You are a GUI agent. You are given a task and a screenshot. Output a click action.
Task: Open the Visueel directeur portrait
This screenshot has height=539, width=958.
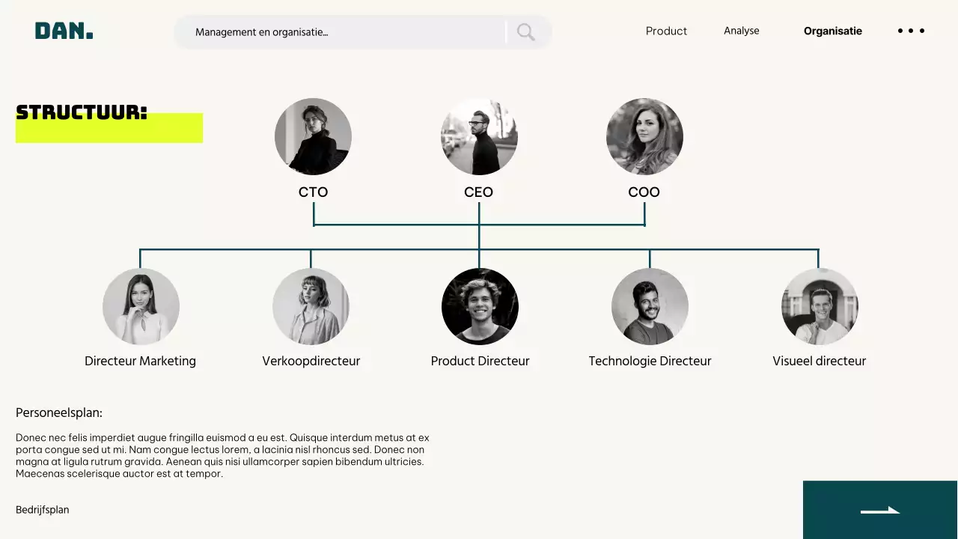(x=820, y=306)
